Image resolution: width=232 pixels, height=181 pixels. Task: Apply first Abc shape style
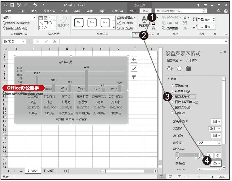79,23
